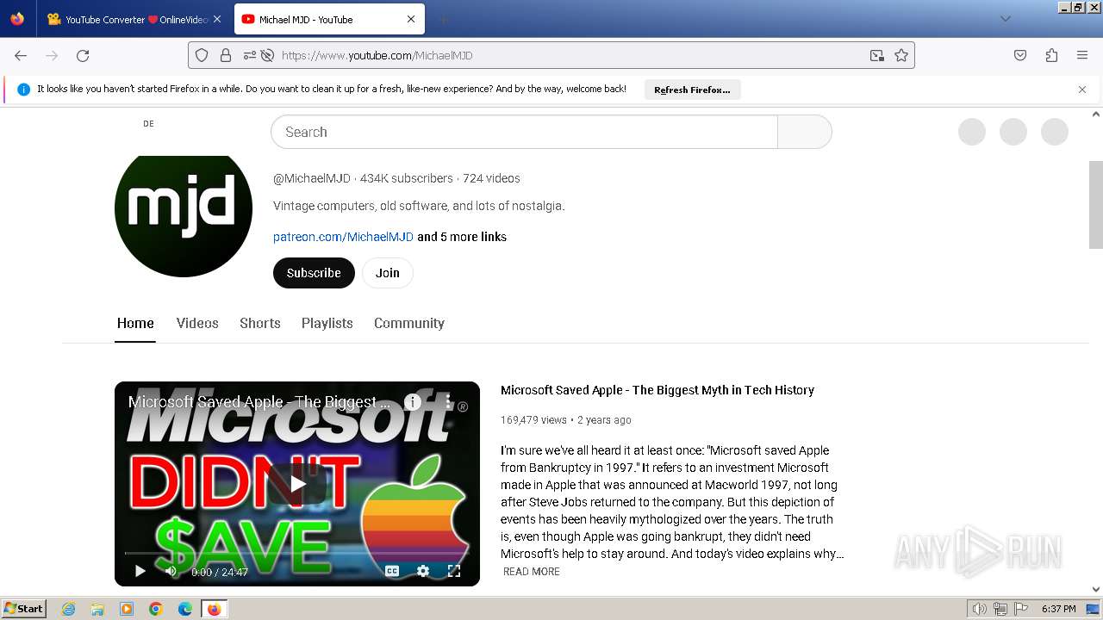Select the Michael MJD - YouTube tab
The image size is (1103, 620).
click(x=329, y=19)
